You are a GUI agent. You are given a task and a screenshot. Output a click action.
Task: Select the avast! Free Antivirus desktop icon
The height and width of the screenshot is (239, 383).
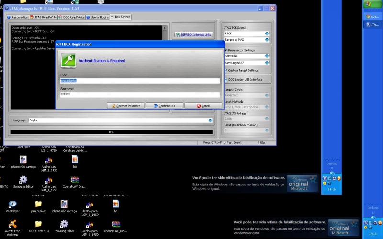click(x=12, y=228)
